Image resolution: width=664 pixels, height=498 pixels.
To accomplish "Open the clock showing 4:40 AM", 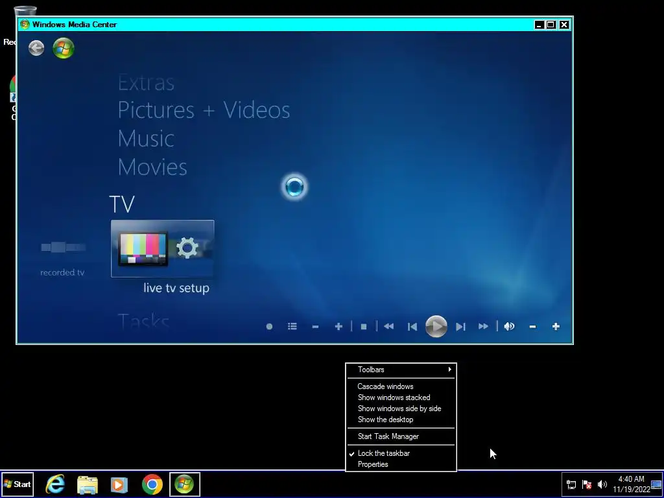I will coord(632,484).
